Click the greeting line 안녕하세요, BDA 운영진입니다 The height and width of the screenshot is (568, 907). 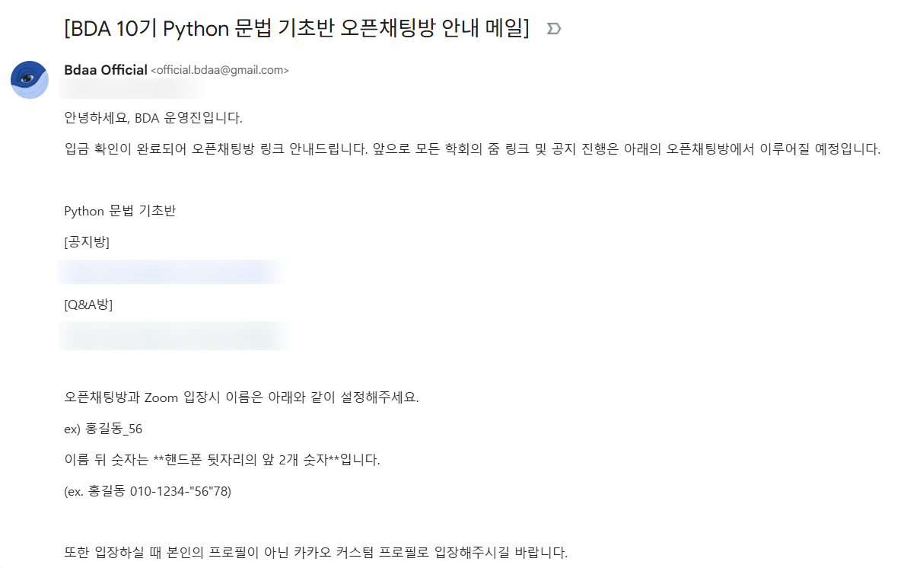click(153, 118)
